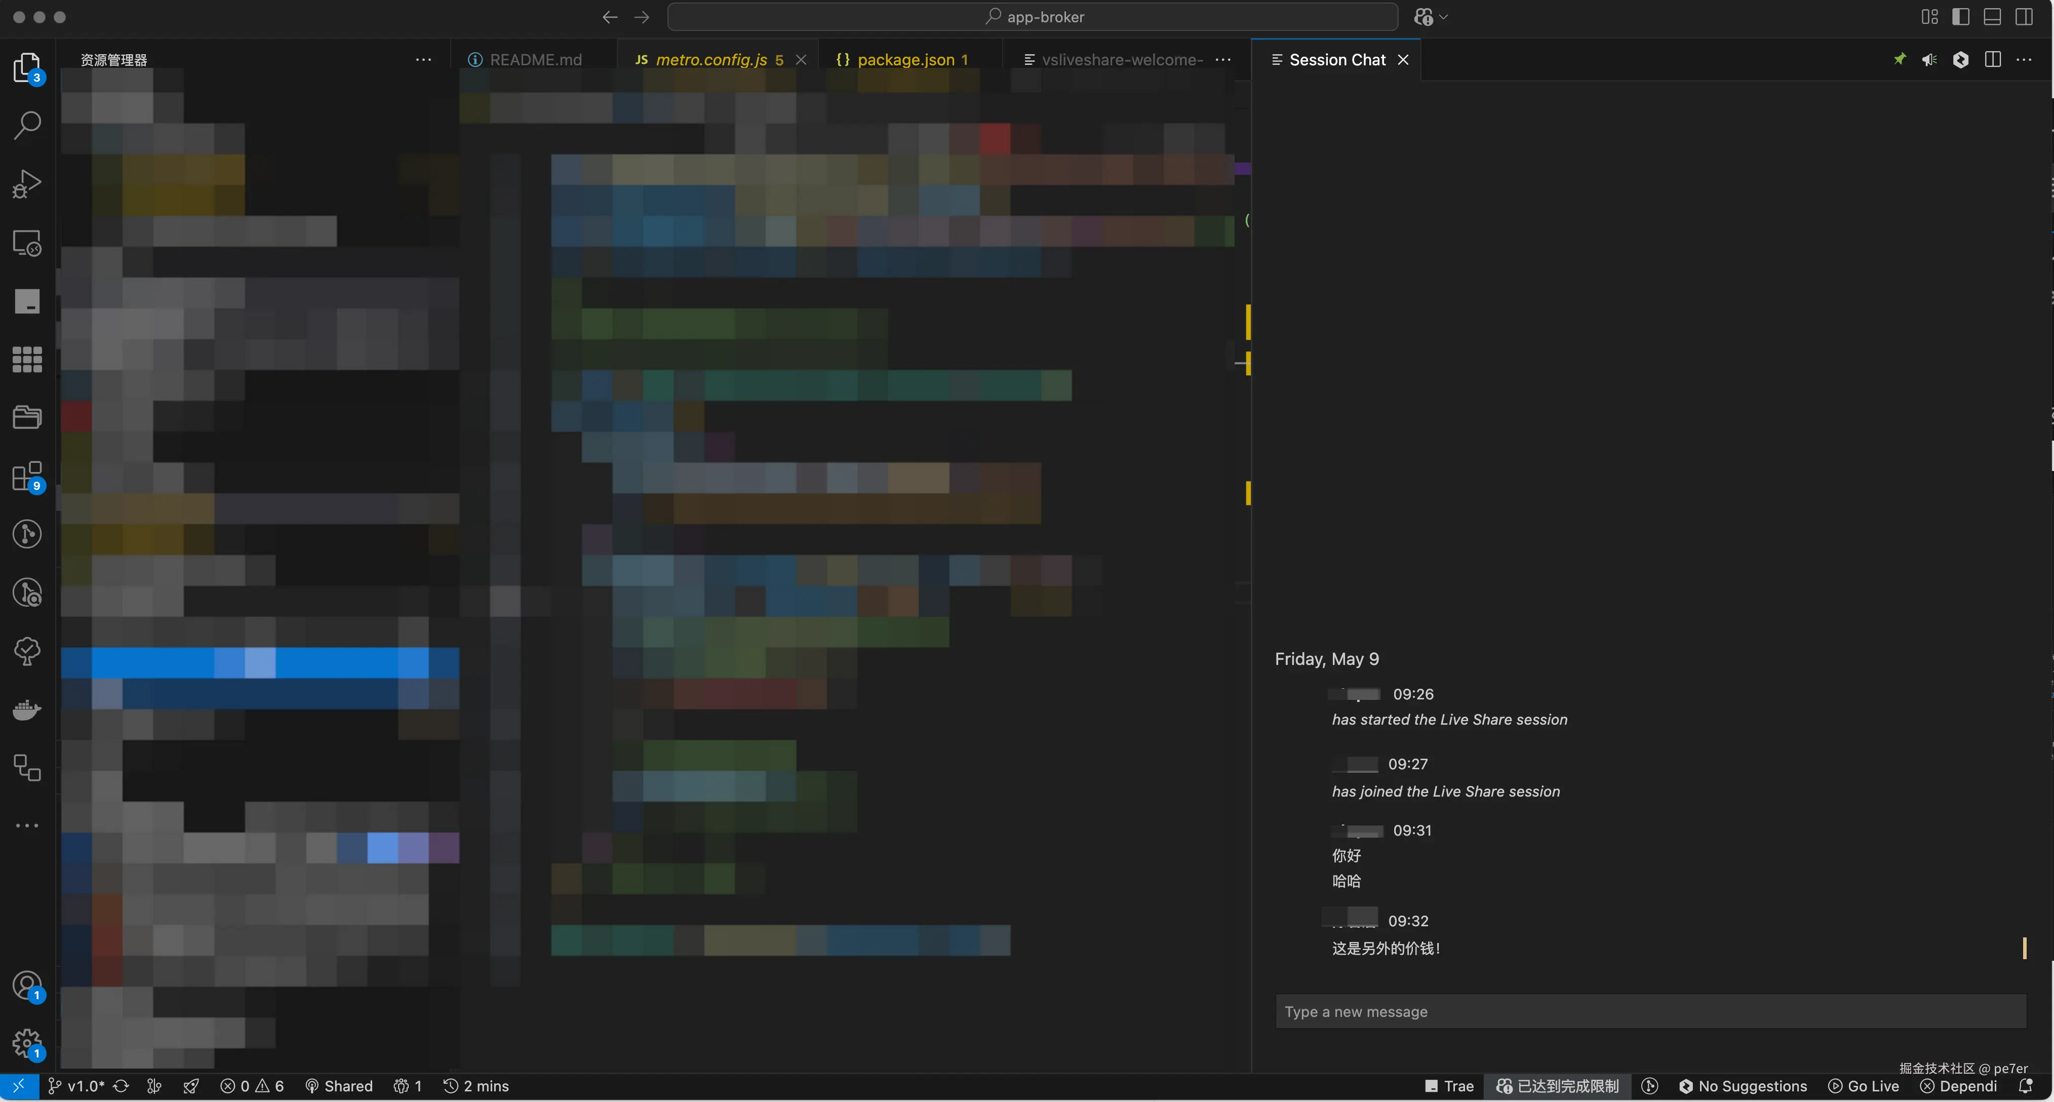
Task: Switch to the package.json tab
Action: [905, 60]
